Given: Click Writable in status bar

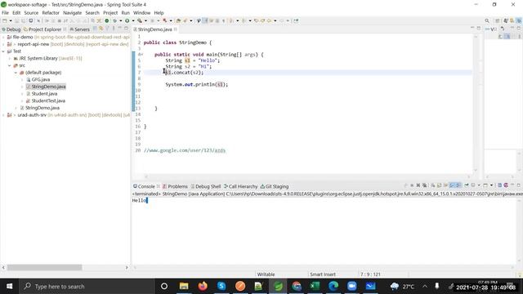Looking at the screenshot, I should point(266,274).
